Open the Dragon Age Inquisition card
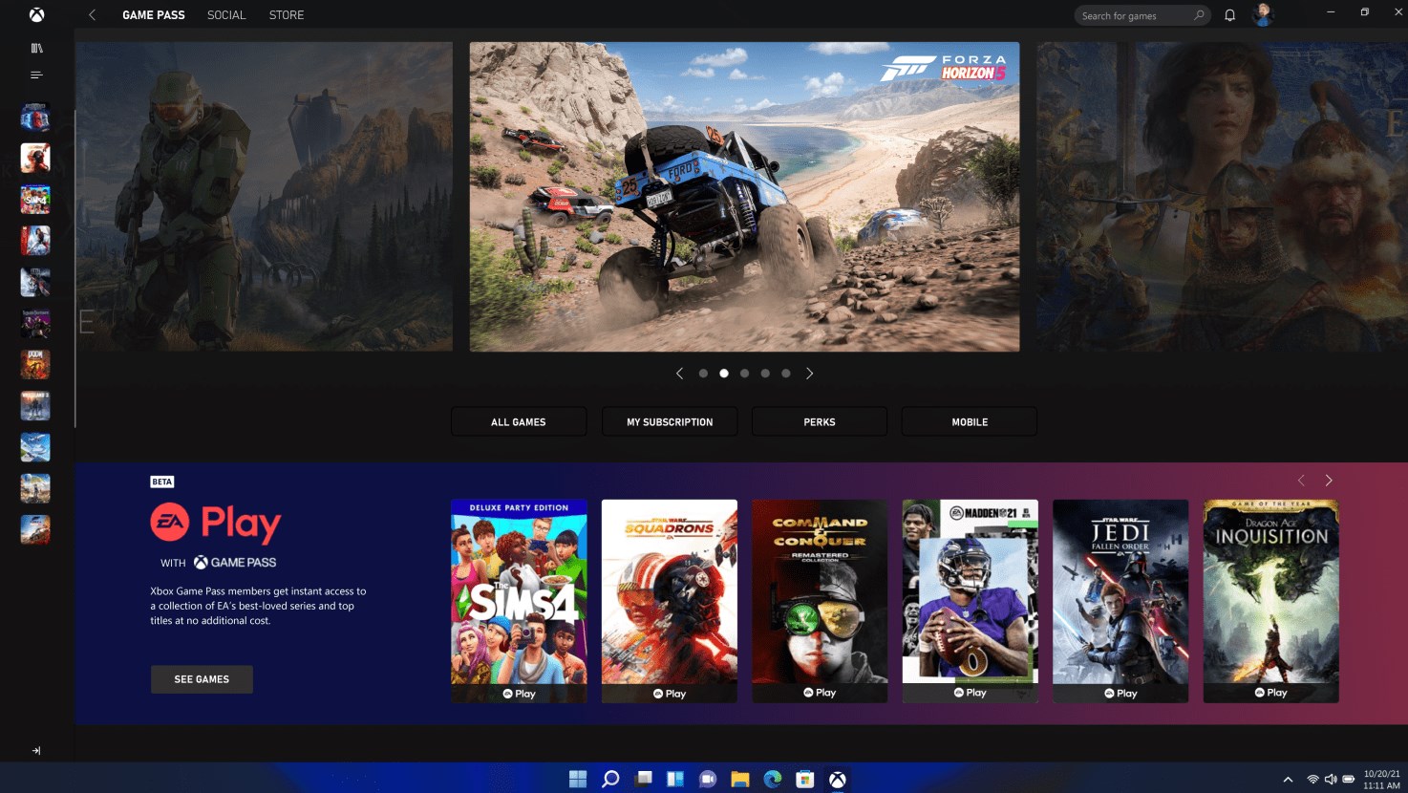 coord(1270,601)
